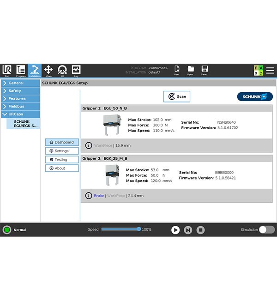Click firmware version 5.1.0.58421

pos(225,178)
